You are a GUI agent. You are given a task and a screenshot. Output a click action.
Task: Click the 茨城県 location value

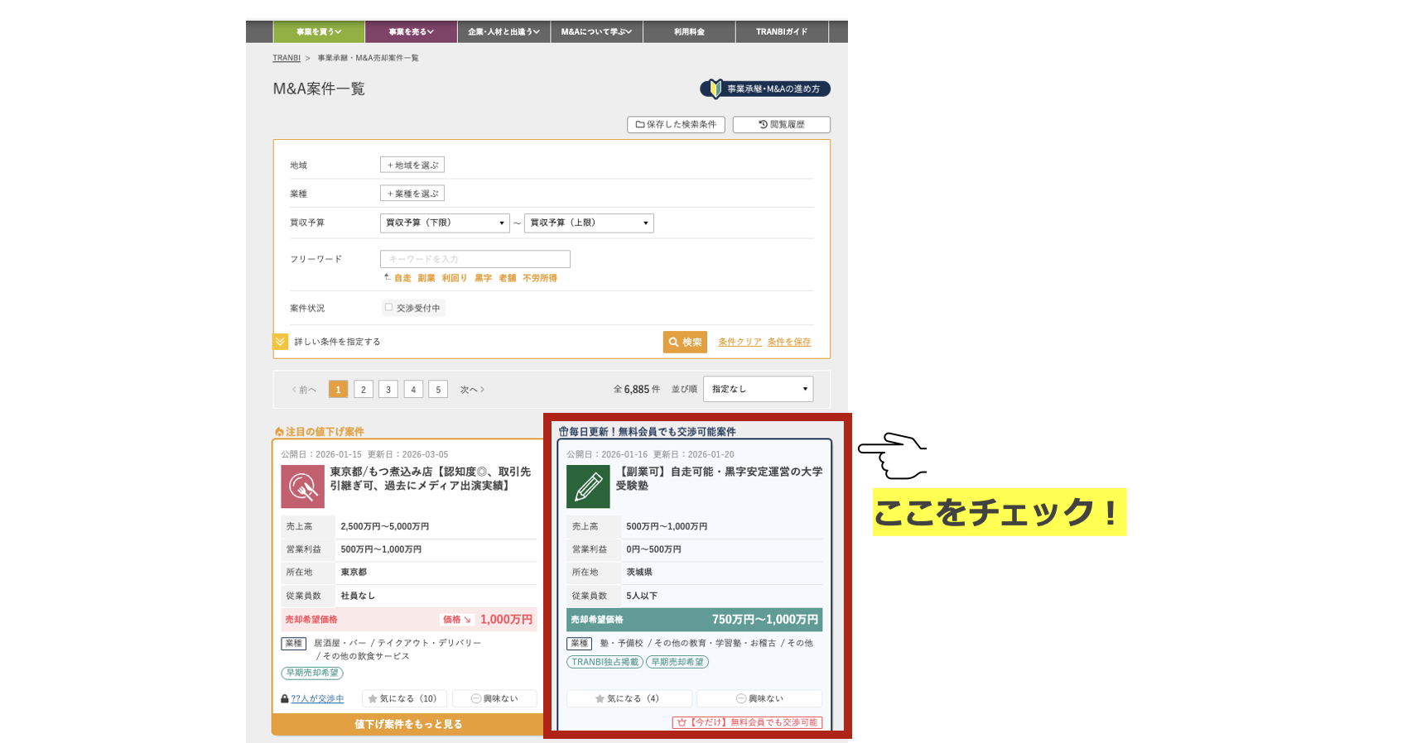point(639,572)
